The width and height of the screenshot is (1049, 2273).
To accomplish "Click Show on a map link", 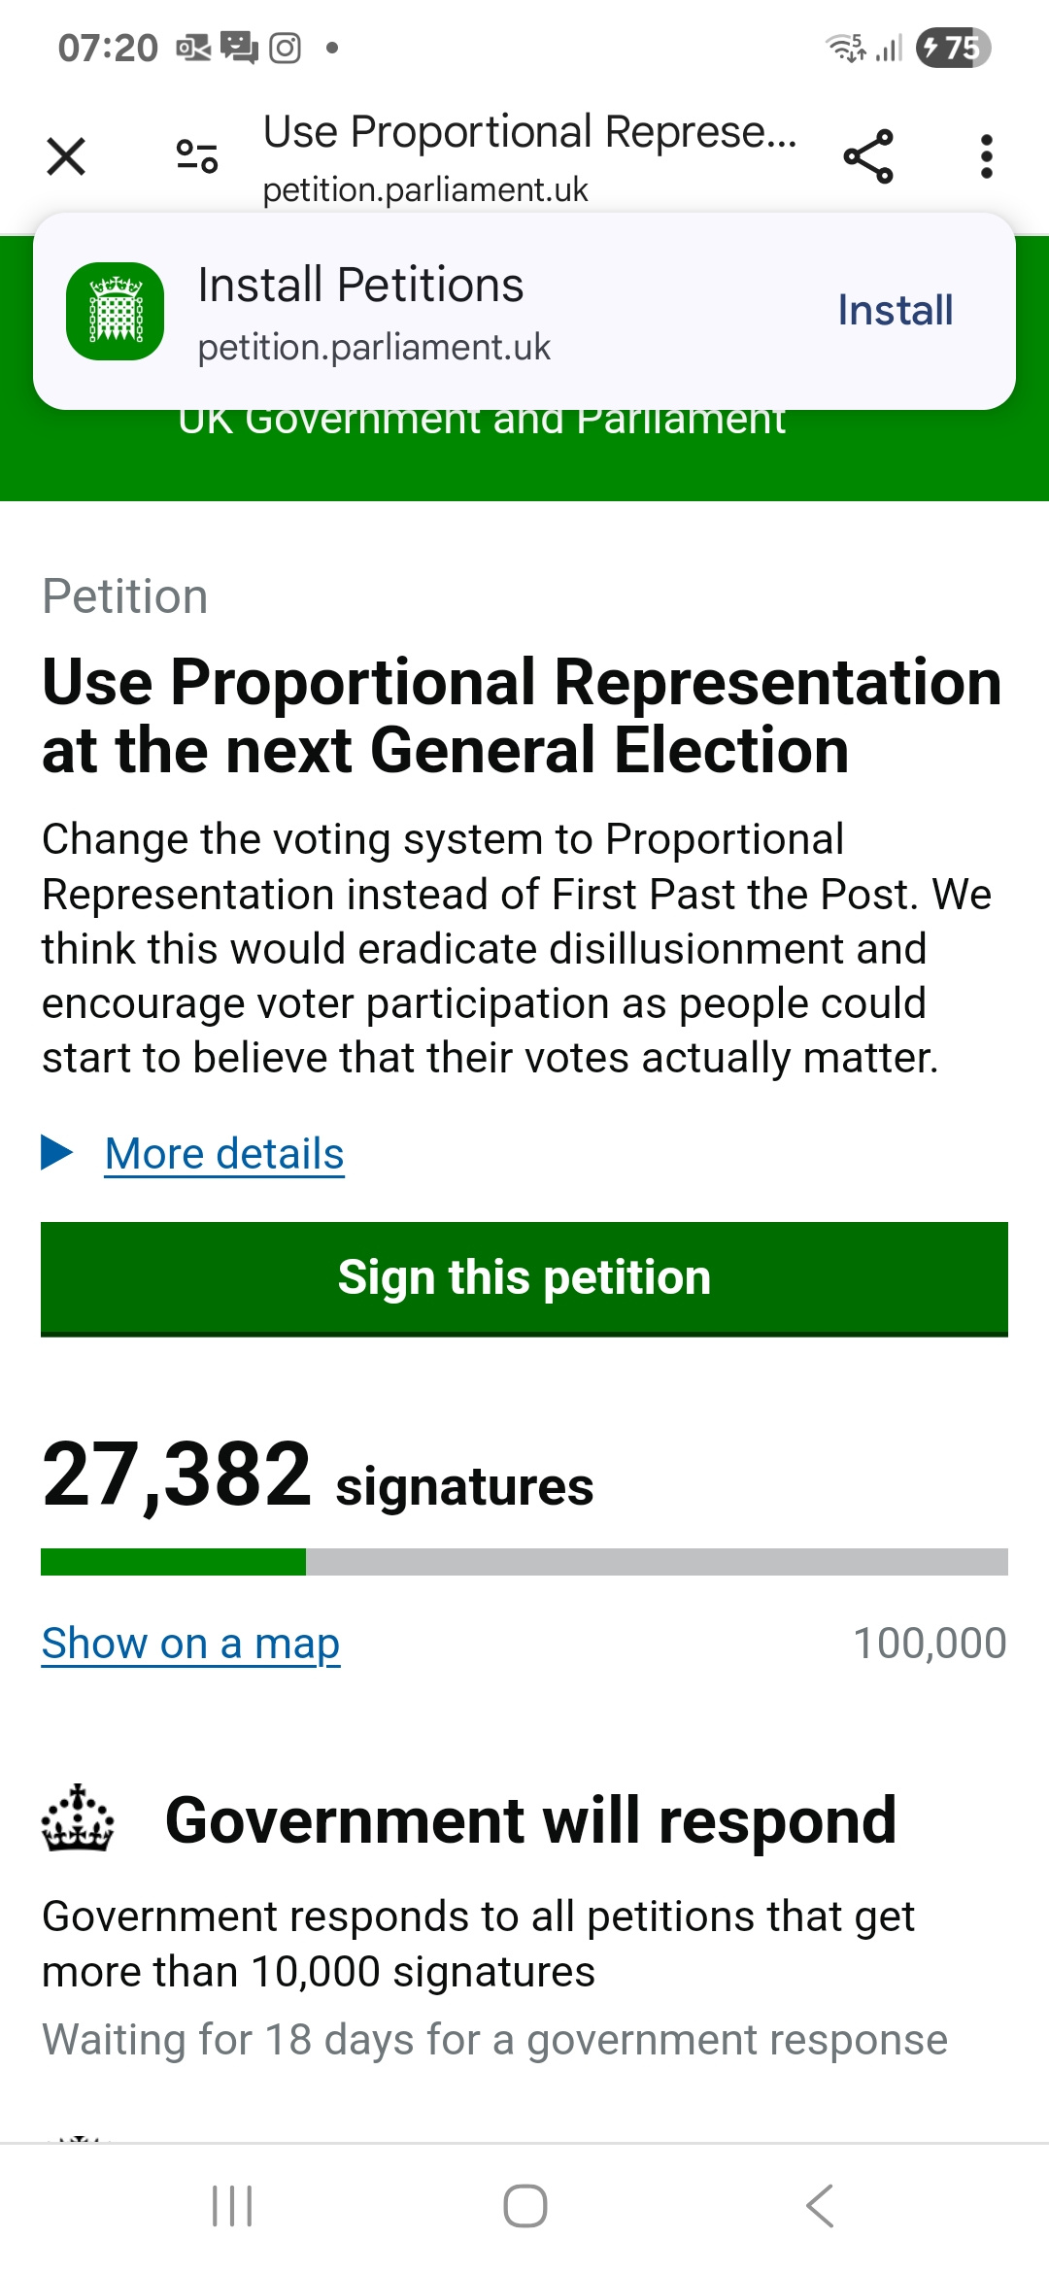I will [x=191, y=1644].
